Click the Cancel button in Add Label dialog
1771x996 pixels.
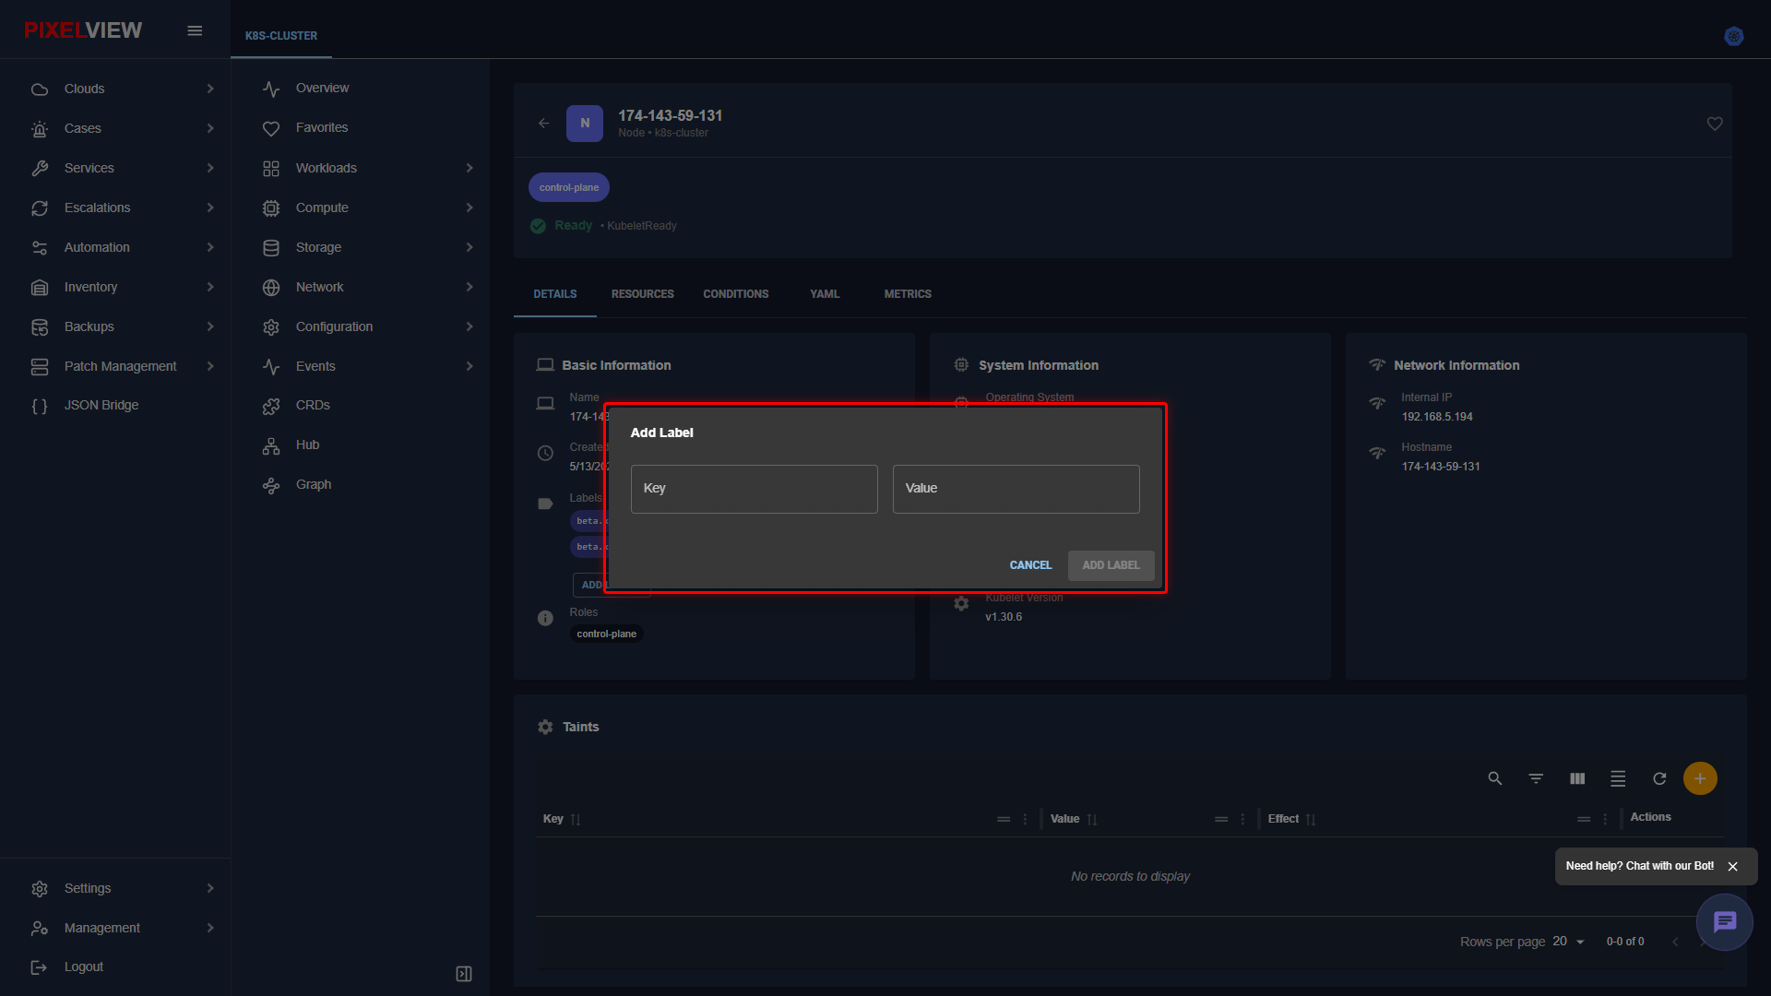1030,565
